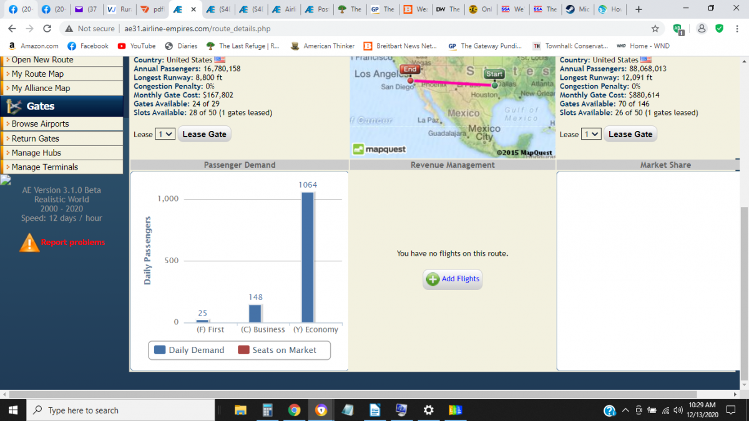This screenshot has width=749, height=421.
Task: Click the Passenger Demand panel header
Action: (240, 165)
